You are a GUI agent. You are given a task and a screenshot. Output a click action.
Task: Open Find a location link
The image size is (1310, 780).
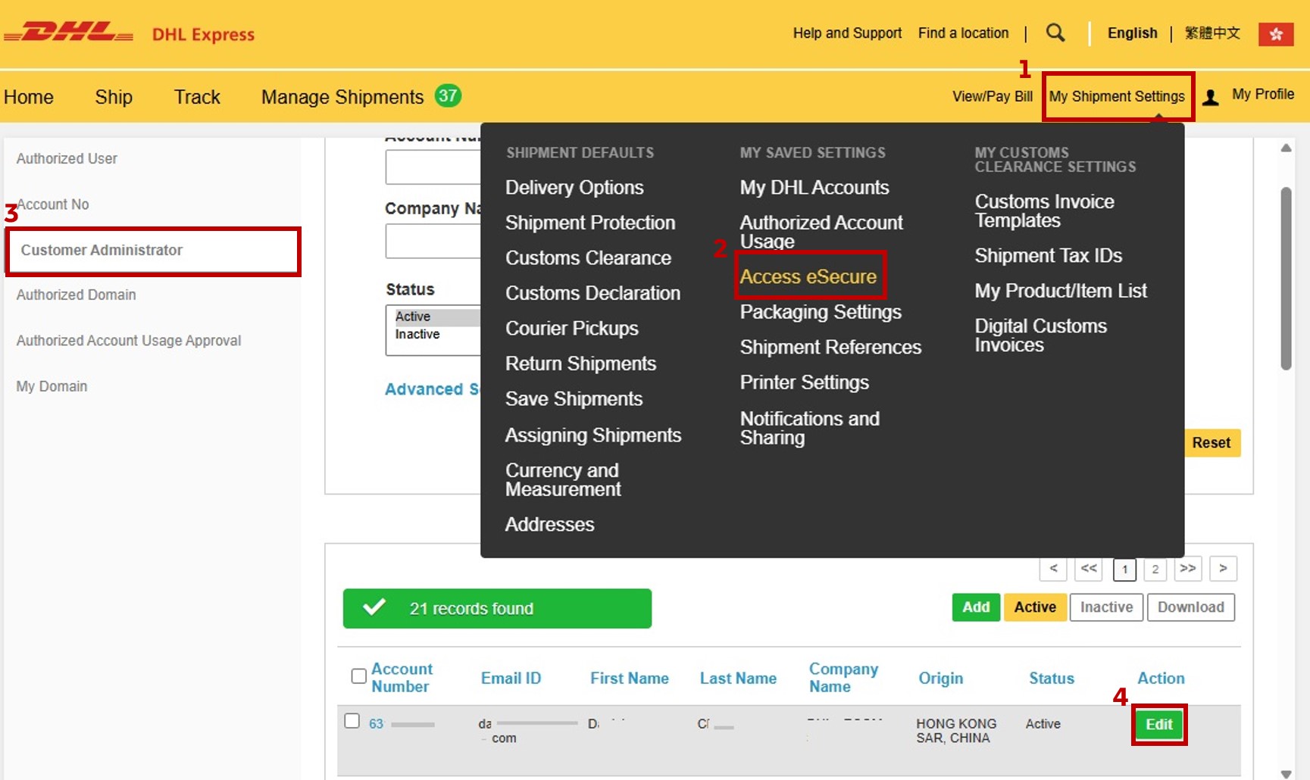coord(963,33)
